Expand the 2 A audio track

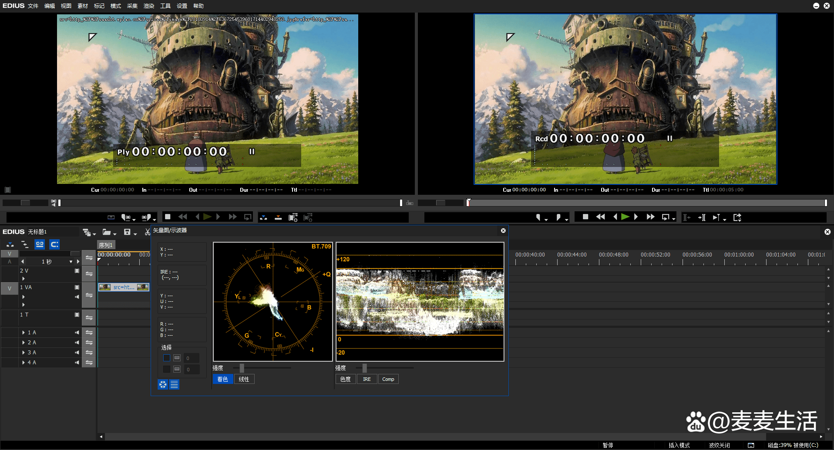point(24,343)
